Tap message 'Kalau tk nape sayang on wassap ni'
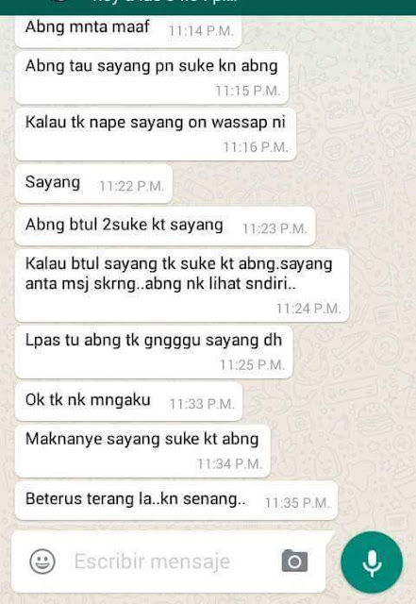Screen dimensions: 416x604 click(156, 134)
